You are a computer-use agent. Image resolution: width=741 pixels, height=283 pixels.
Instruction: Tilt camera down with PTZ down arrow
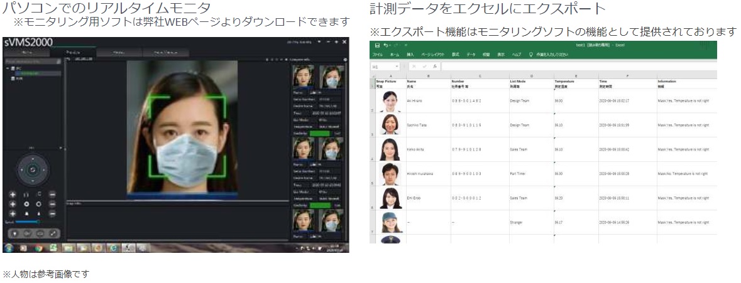(32, 181)
